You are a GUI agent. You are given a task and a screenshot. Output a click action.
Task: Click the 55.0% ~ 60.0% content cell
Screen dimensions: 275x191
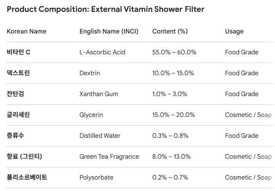174,52
